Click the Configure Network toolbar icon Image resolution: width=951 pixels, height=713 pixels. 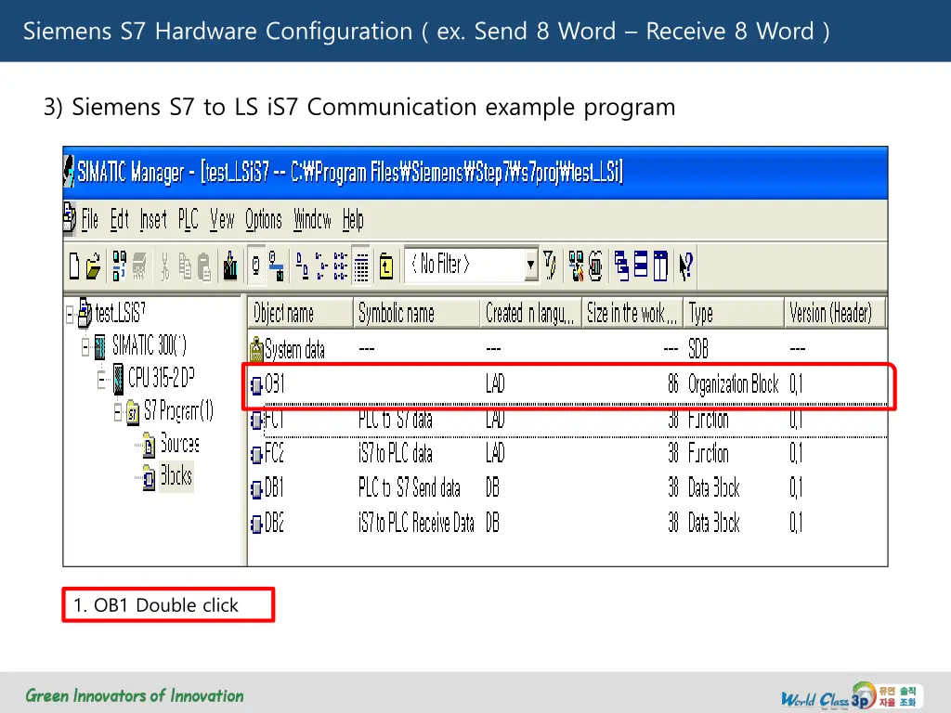[576, 266]
